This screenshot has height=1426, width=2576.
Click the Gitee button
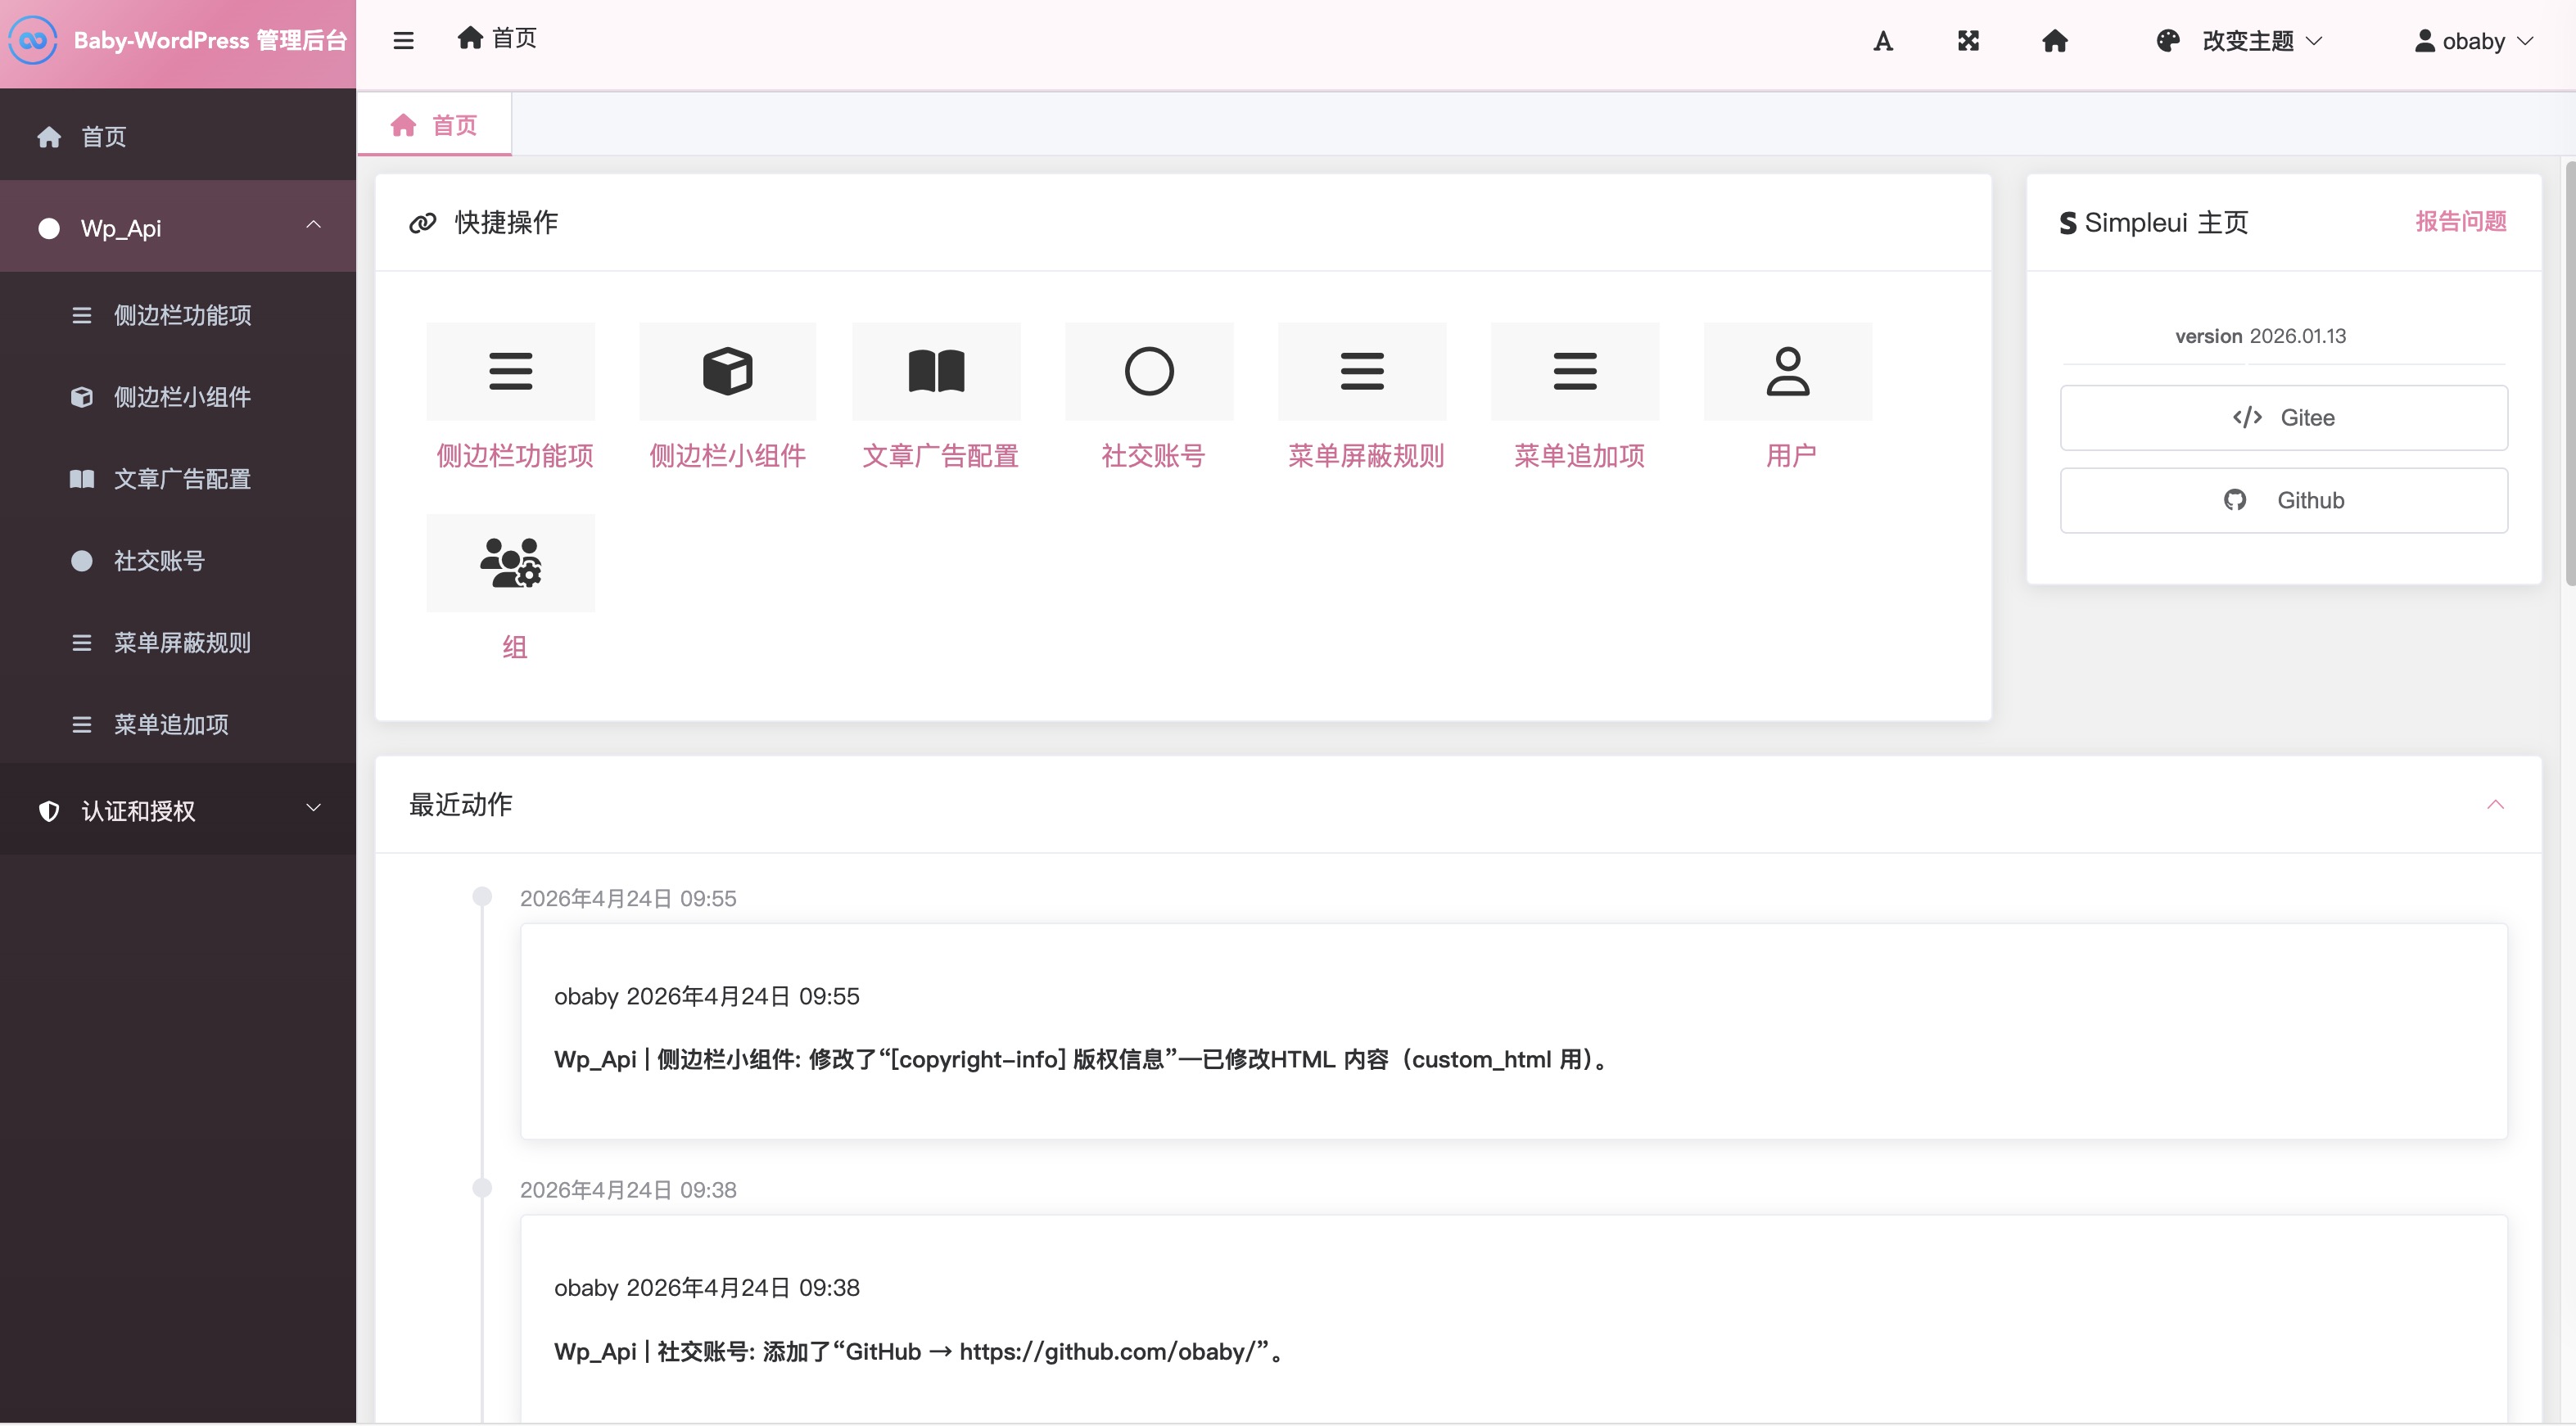coord(2283,418)
